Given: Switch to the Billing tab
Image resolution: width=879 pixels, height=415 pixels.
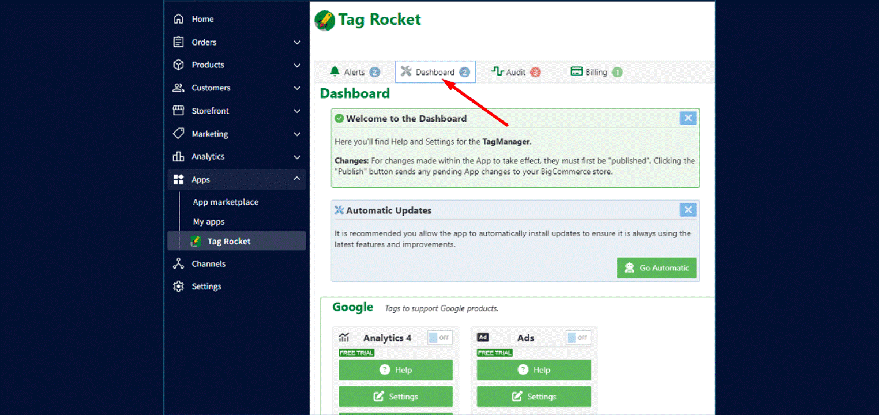Looking at the screenshot, I should coord(596,72).
